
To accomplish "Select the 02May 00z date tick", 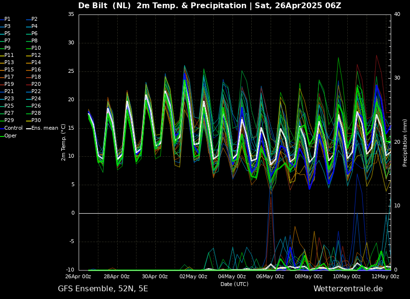I will coord(193,277).
